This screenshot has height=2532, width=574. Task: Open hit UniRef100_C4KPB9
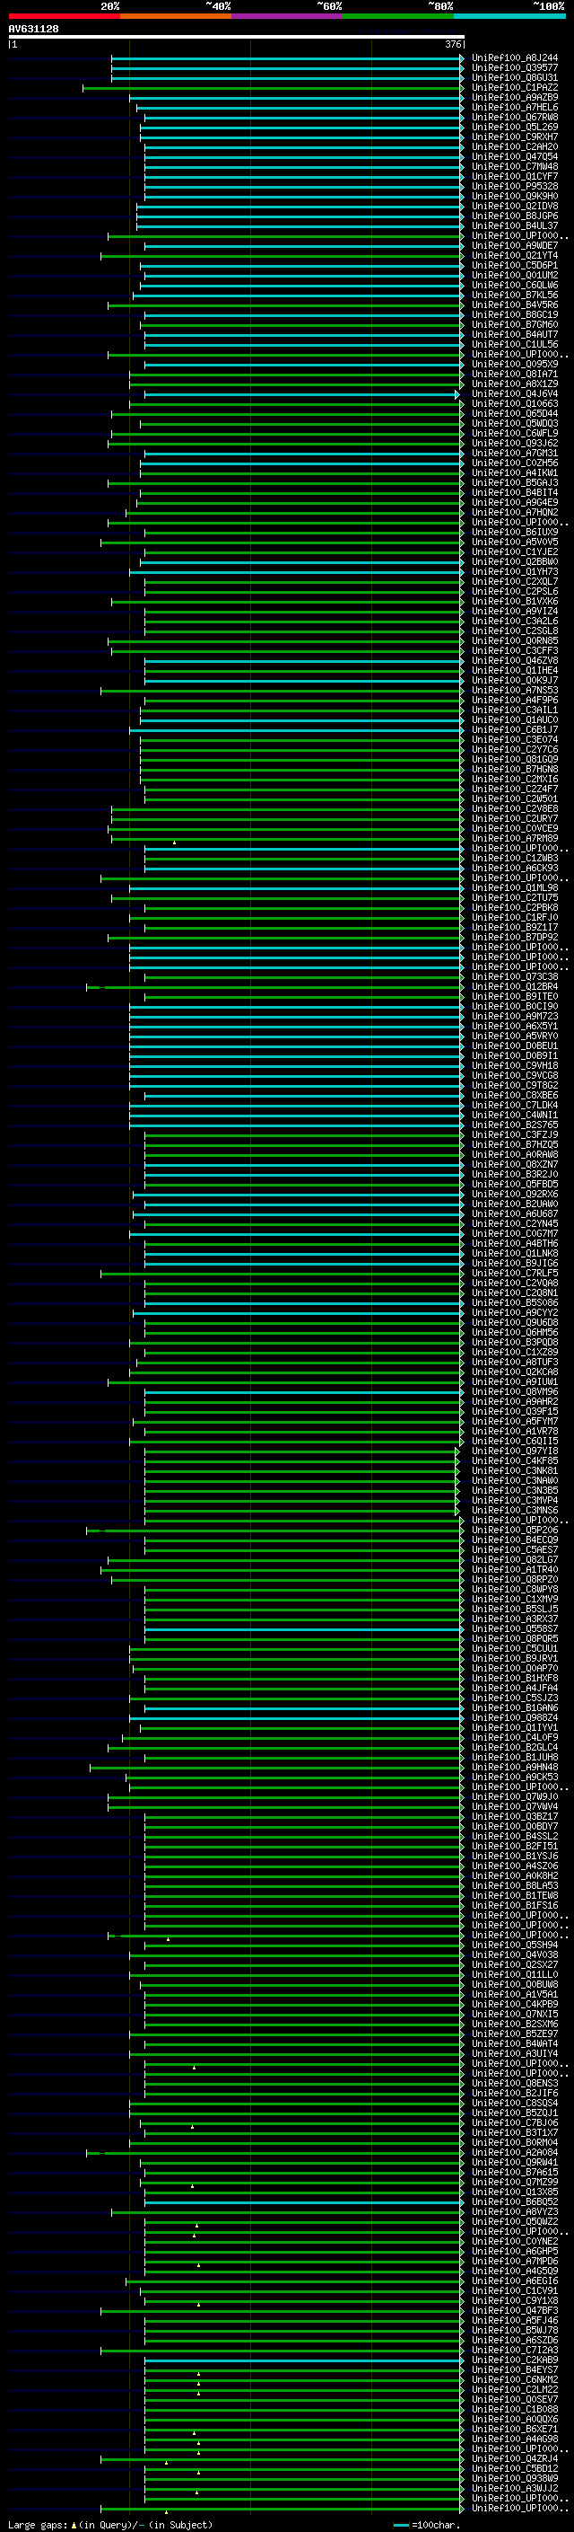point(515,2004)
